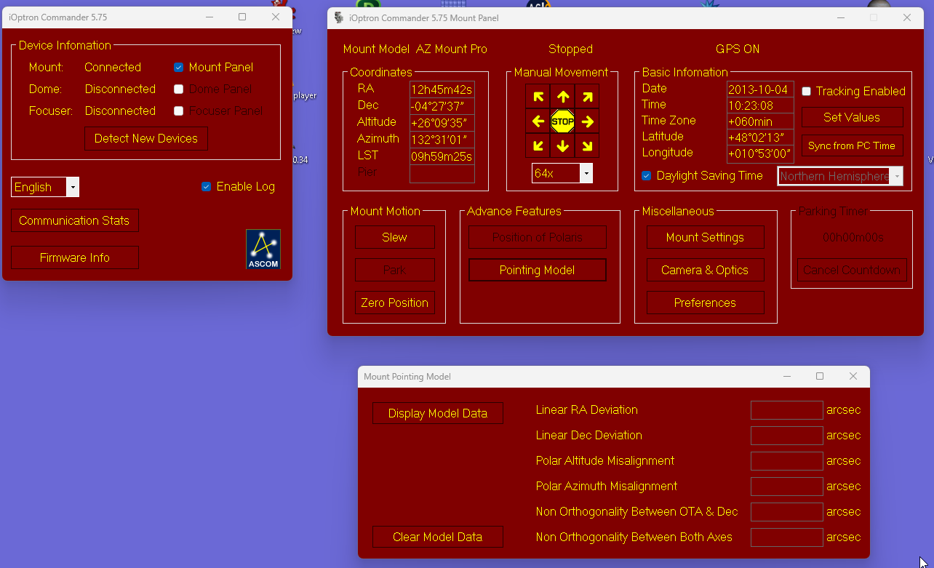This screenshot has height=568, width=934.
Task: Open Preferences in Miscellaneous
Action: (706, 303)
